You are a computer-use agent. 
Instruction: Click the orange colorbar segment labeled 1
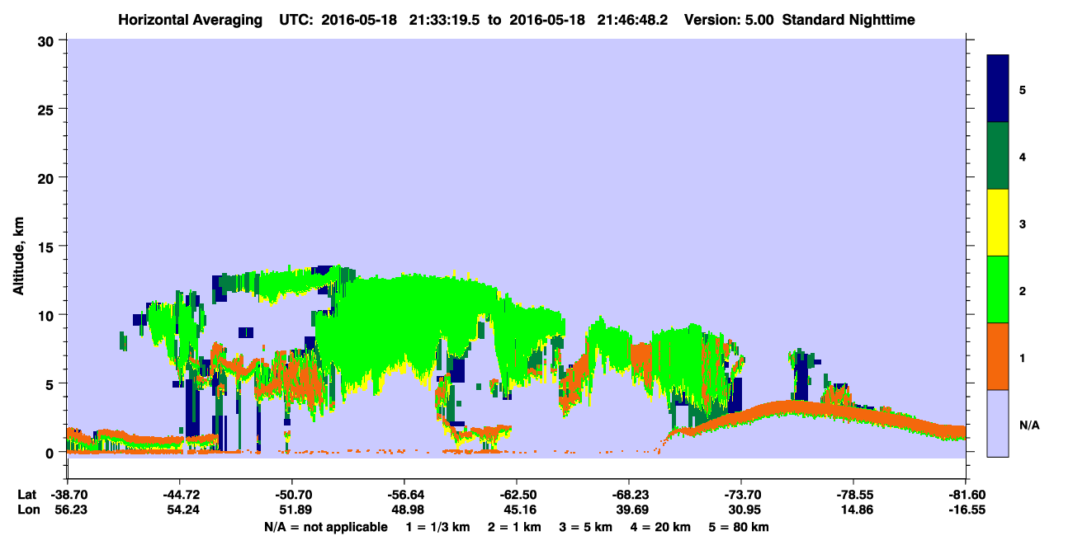(x=998, y=356)
